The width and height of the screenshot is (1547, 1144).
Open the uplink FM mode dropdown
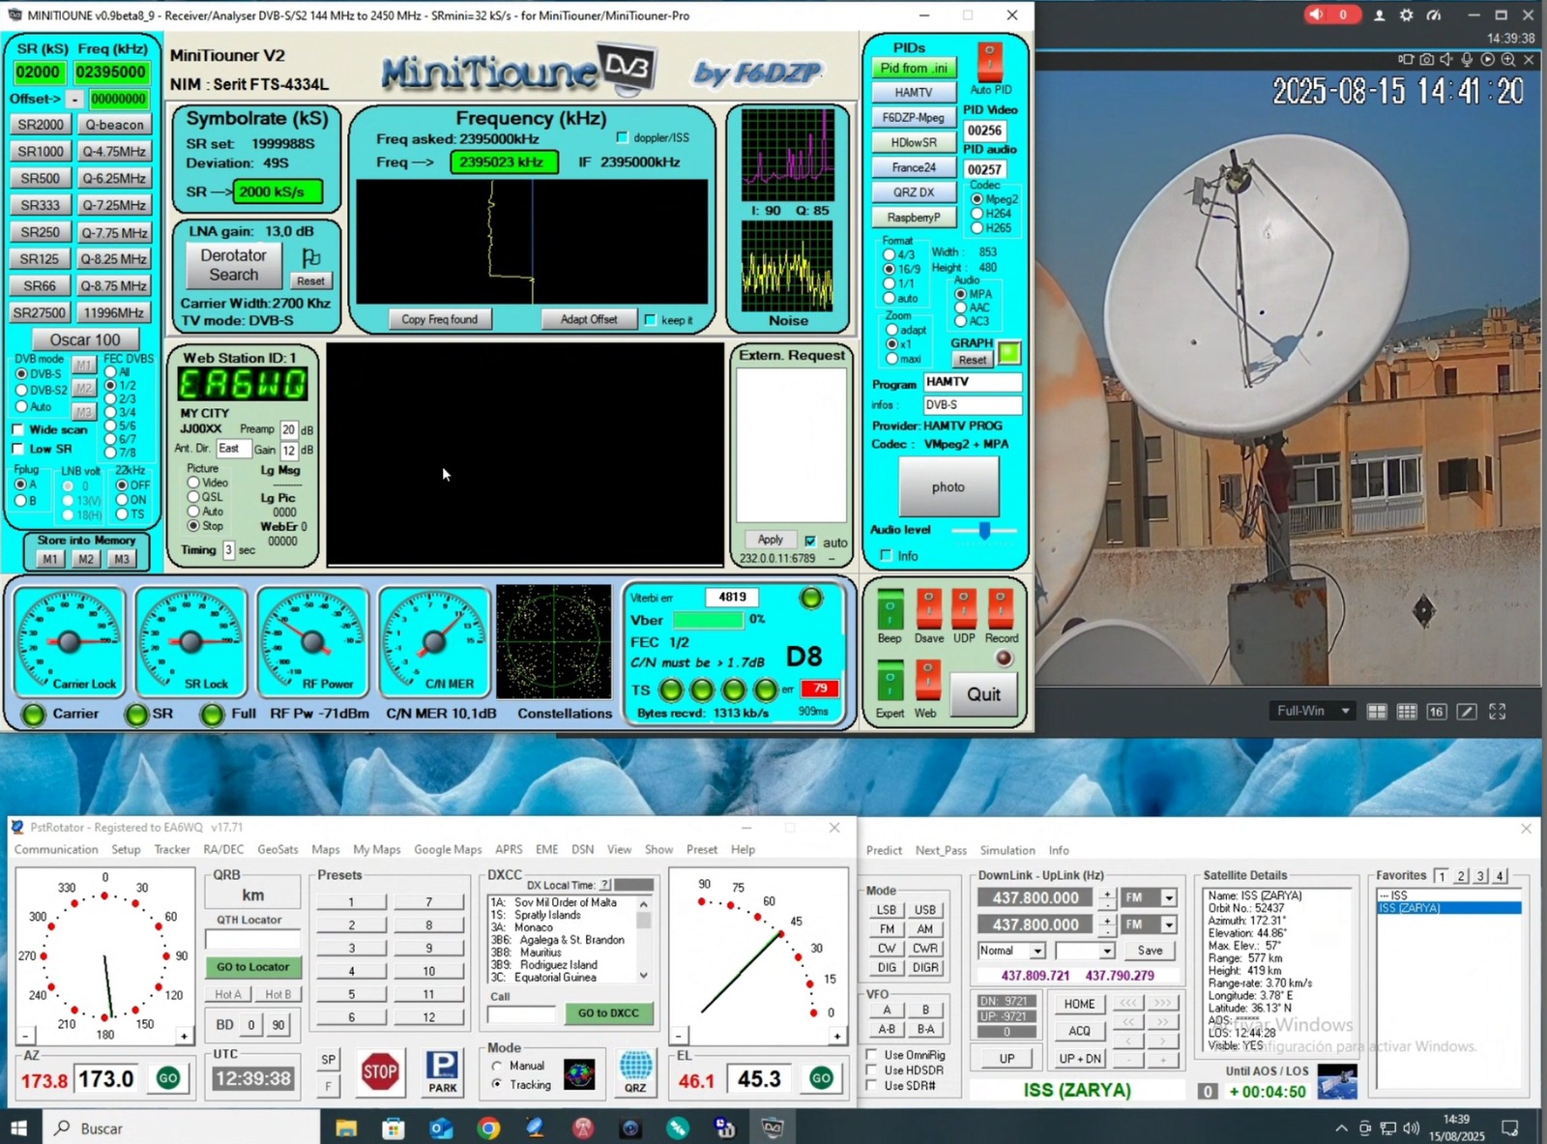click(x=1168, y=925)
